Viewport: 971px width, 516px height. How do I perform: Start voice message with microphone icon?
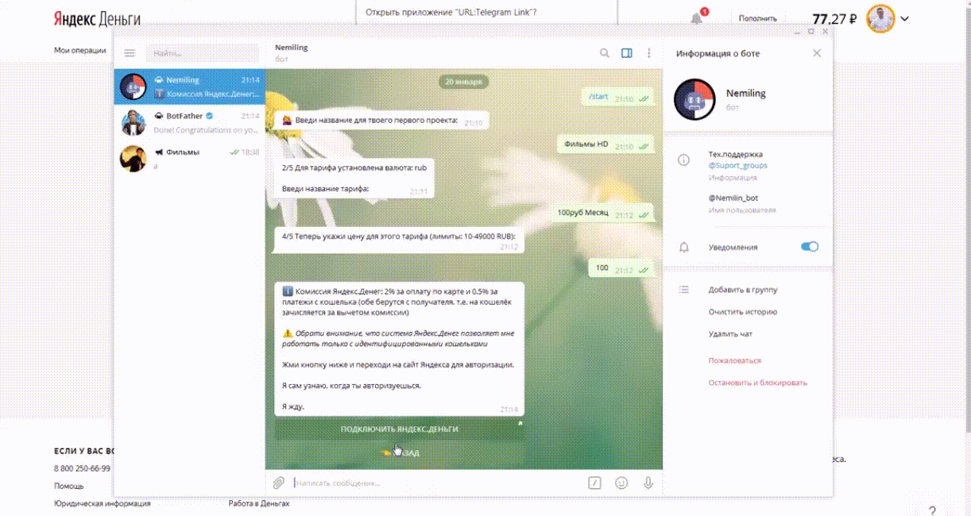[x=648, y=483]
